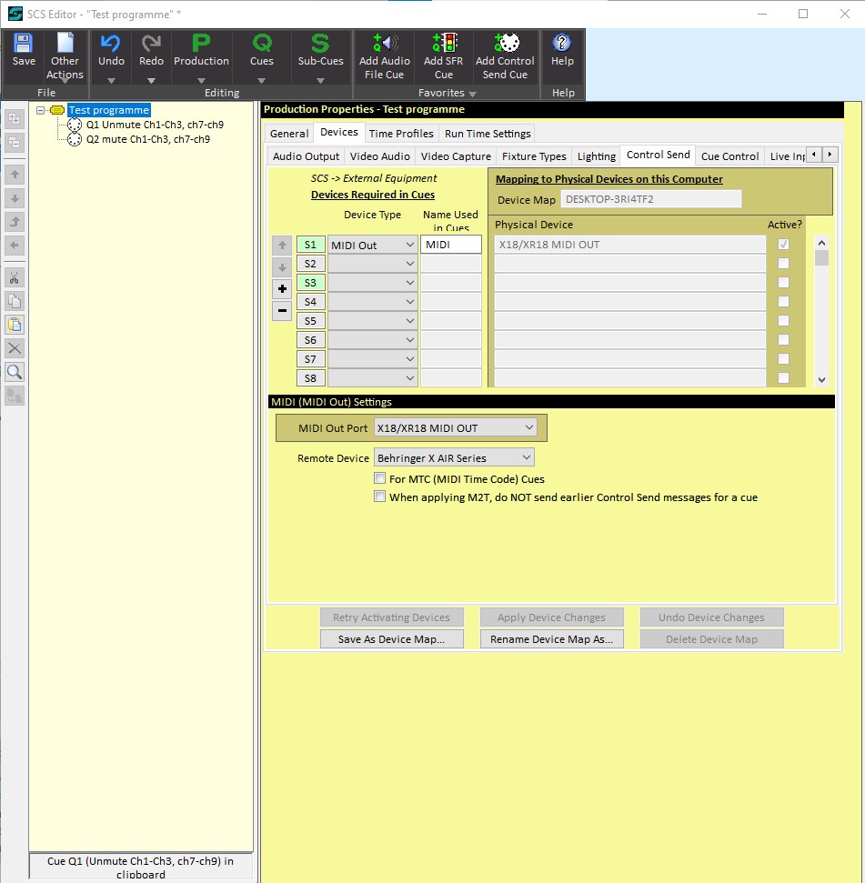Toggle the M2T earlier messages checkbox
This screenshot has width=865, height=883.
tap(380, 497)
